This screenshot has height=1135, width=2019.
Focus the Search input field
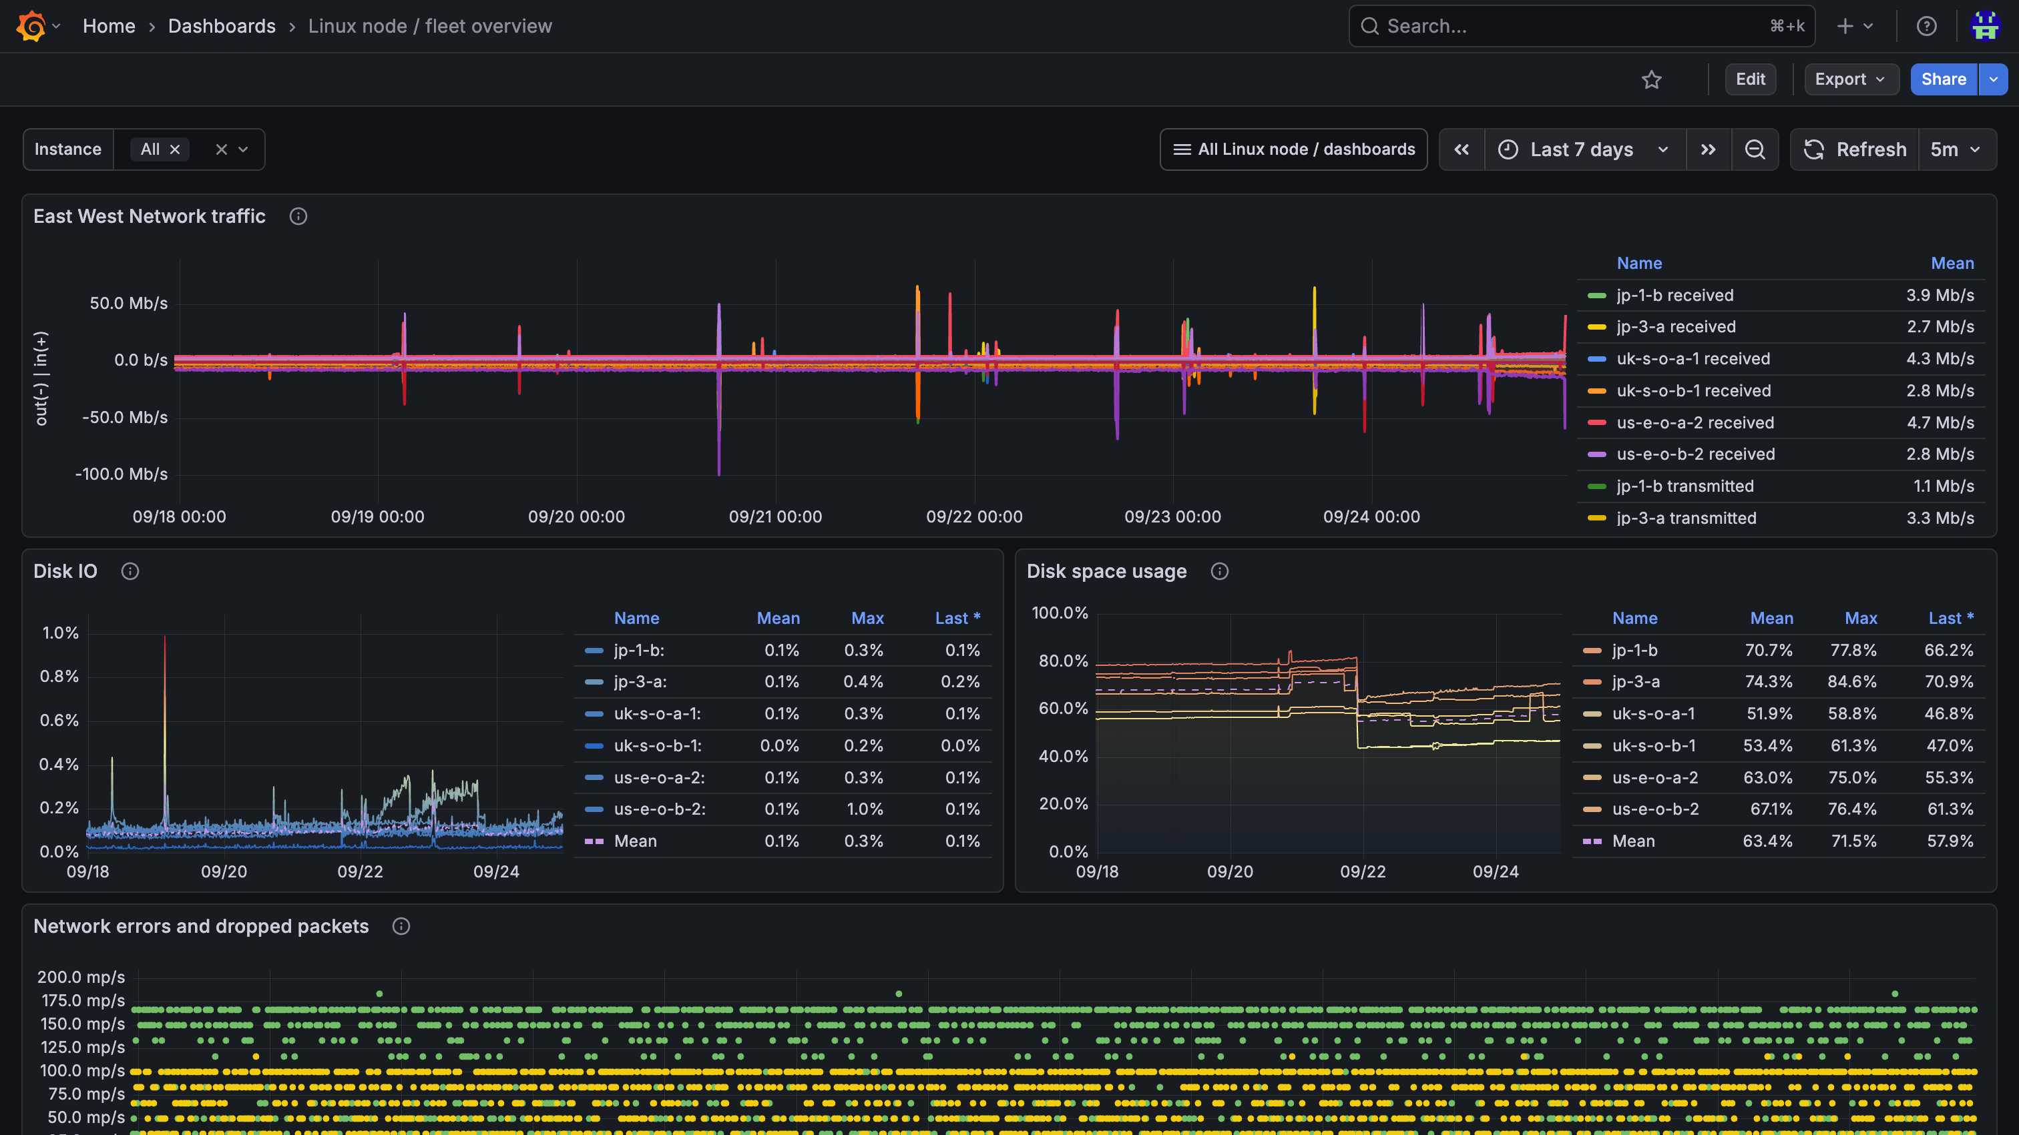tap(1582, 26)
